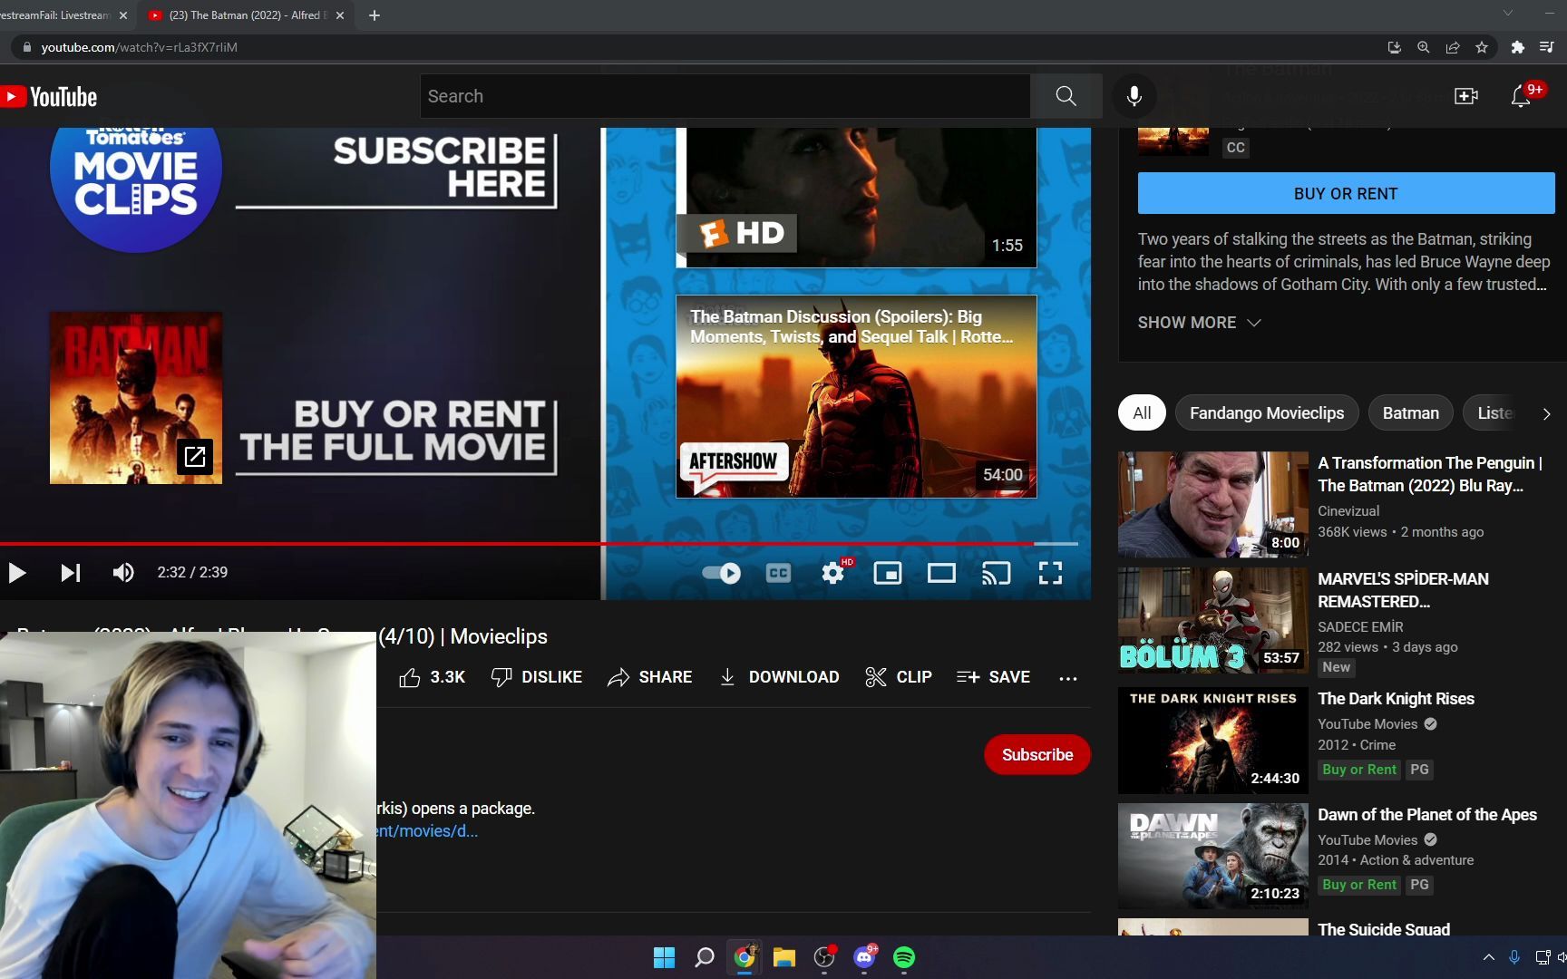Open the player settings gear
Viewport: 1567px width, 979px height.
(x=832, y=573)
